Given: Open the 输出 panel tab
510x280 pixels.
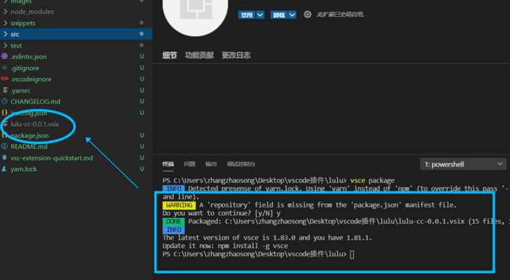Looking at the screenshot, I should coord(210,164).
